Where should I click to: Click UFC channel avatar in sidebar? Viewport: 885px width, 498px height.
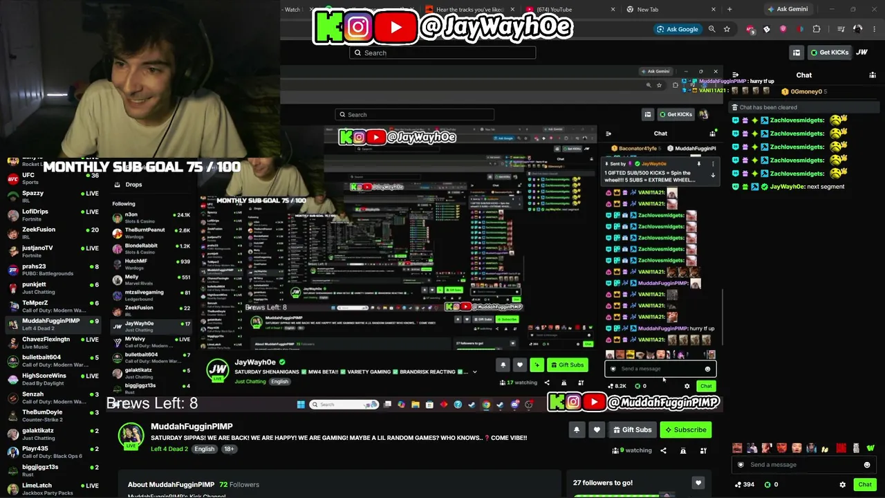[12, 179]
